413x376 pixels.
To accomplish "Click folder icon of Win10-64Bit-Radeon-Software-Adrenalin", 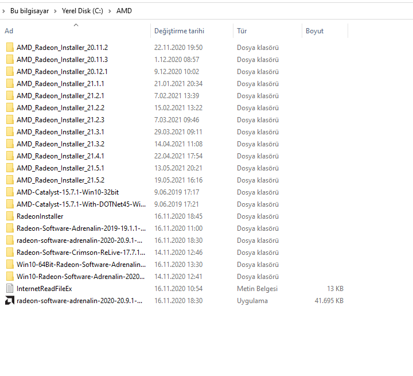I will point(10,265).
